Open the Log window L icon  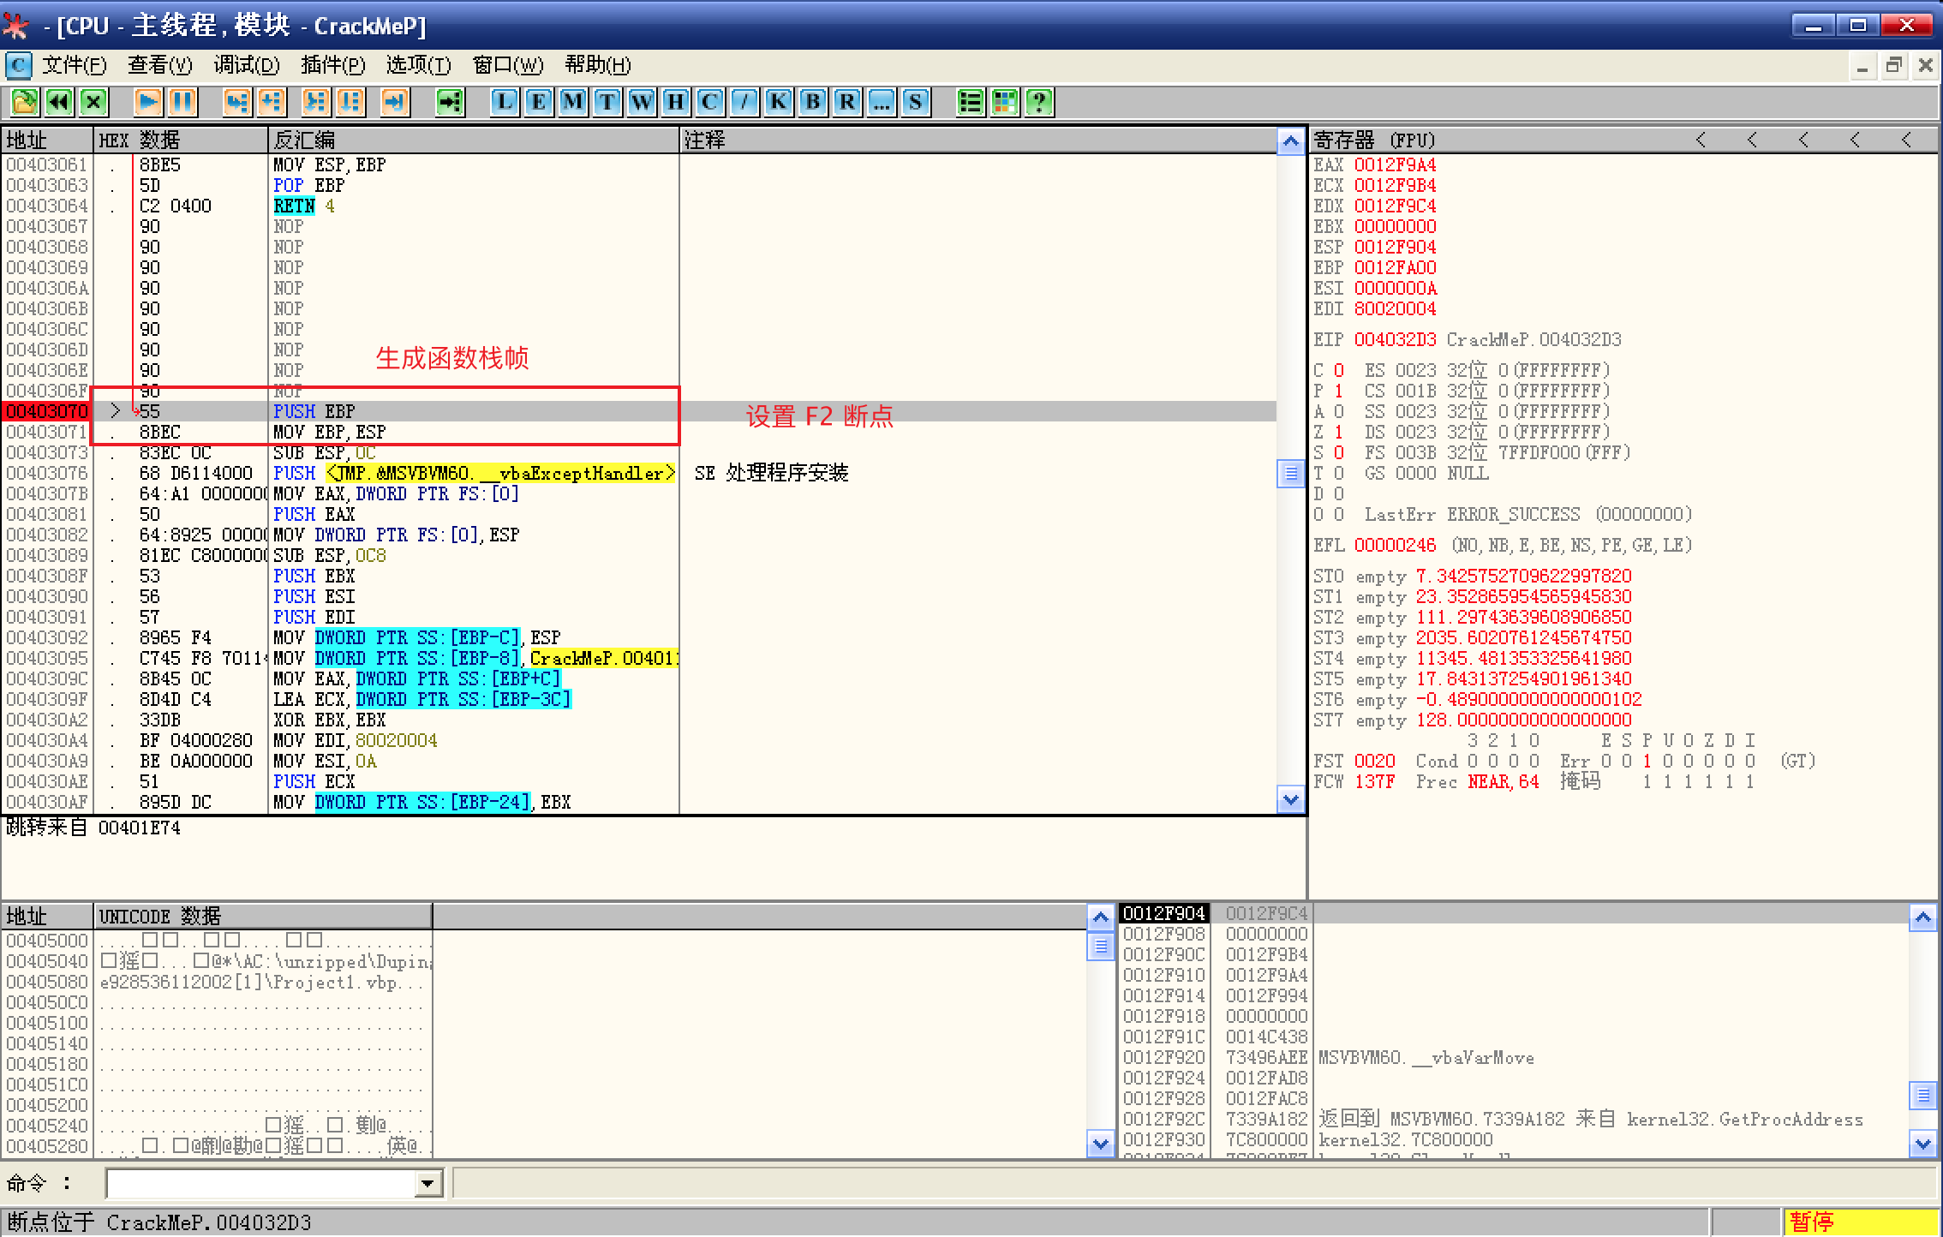[505, 103]
